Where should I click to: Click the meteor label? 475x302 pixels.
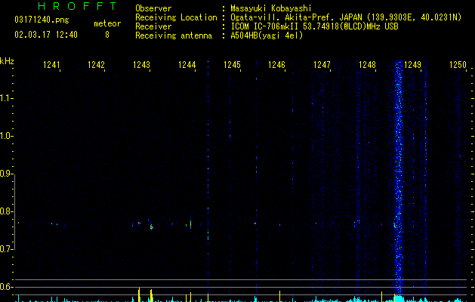point(107,23)
